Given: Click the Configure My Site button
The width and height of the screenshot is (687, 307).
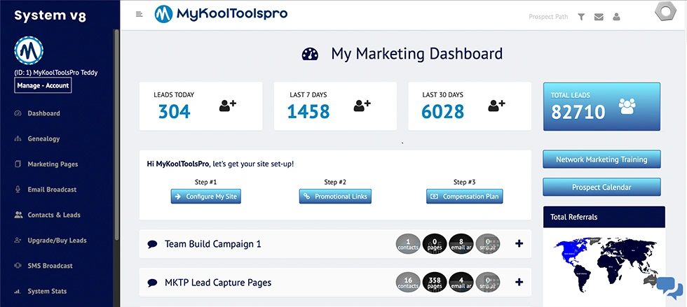Looking at the screenshot, I should [205, 197].
